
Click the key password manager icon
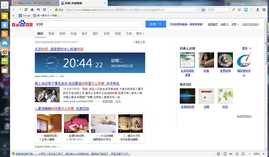pyautogui.click(x=233, y=10)
